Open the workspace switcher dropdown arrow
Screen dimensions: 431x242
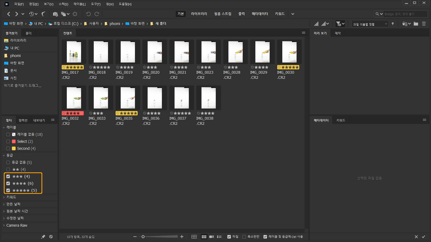[x=293, y=14]
